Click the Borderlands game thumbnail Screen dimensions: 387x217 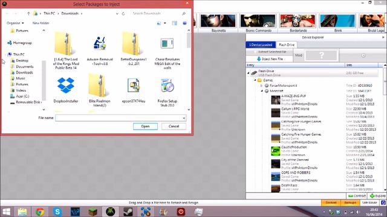298,21
